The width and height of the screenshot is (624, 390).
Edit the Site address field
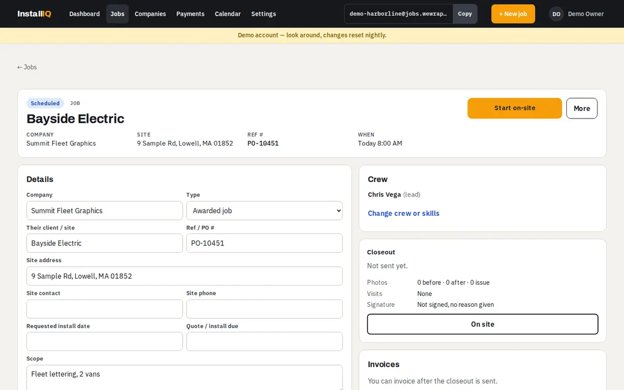click(185, 276)
